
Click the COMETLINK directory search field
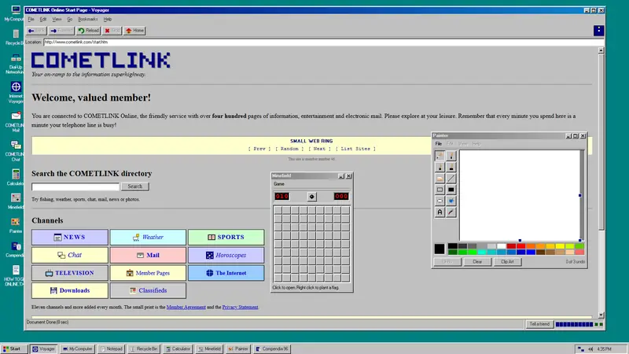point(75,186)
